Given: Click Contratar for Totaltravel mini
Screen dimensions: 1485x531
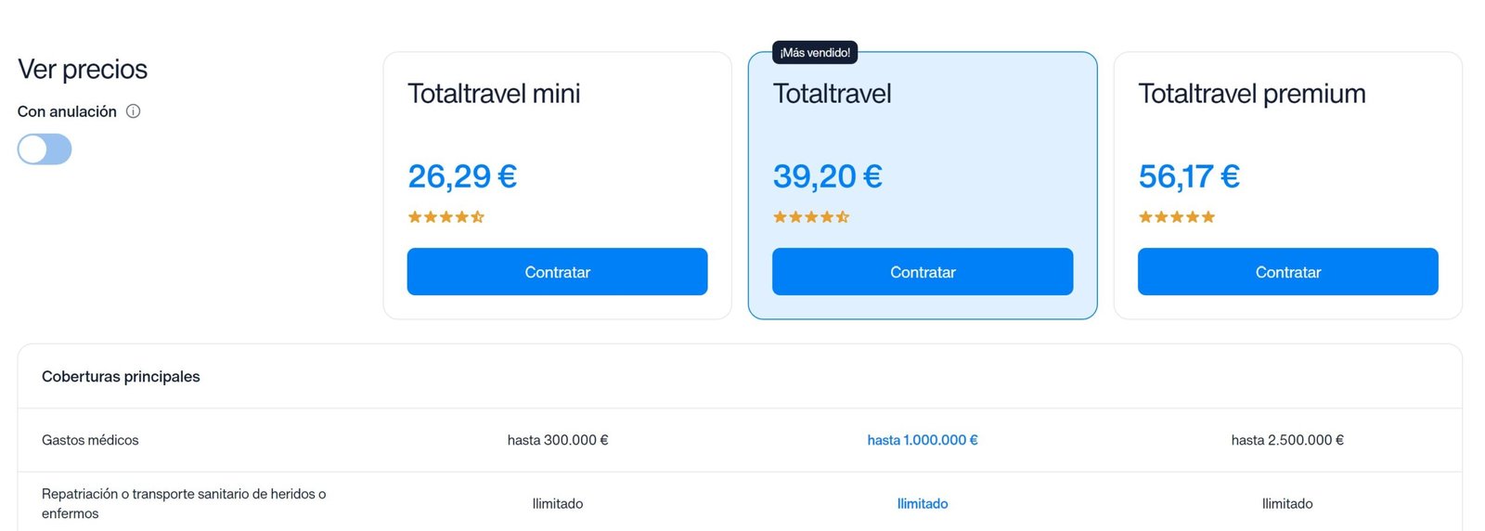Looking at the screenshot, I should tap(557, 272).
